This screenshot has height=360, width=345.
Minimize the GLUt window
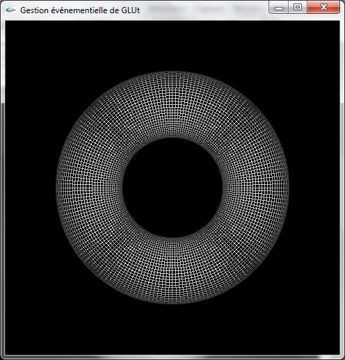click(x=279, y=8)
